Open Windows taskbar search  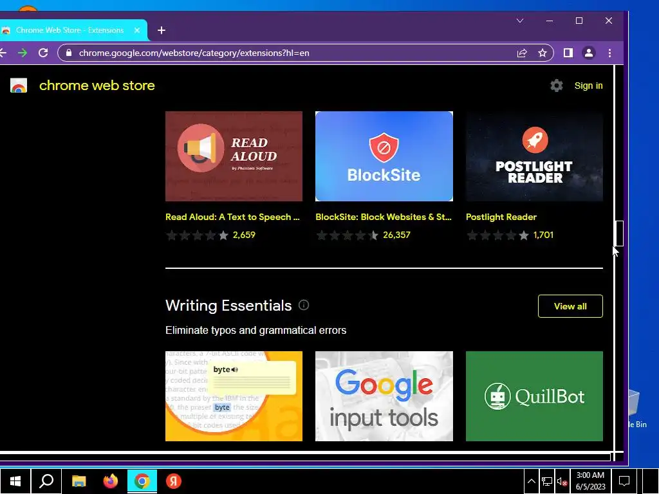(x=46, y=481)
